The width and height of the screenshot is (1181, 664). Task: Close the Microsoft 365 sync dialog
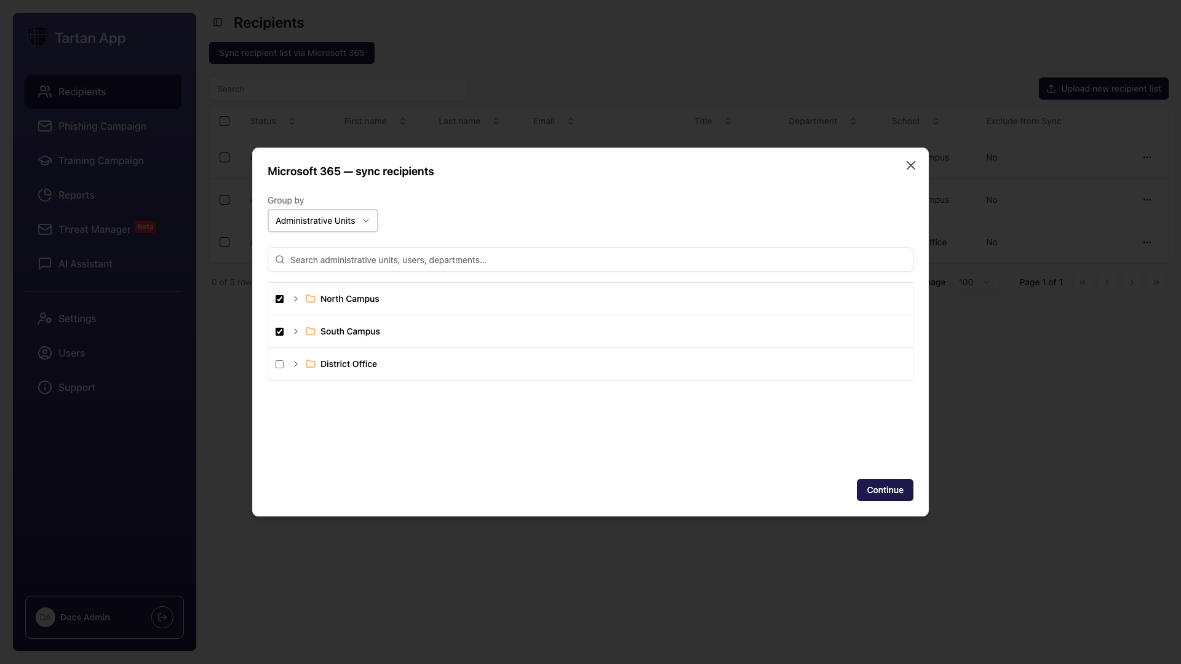pyautogui.click(x=910, y=165)
